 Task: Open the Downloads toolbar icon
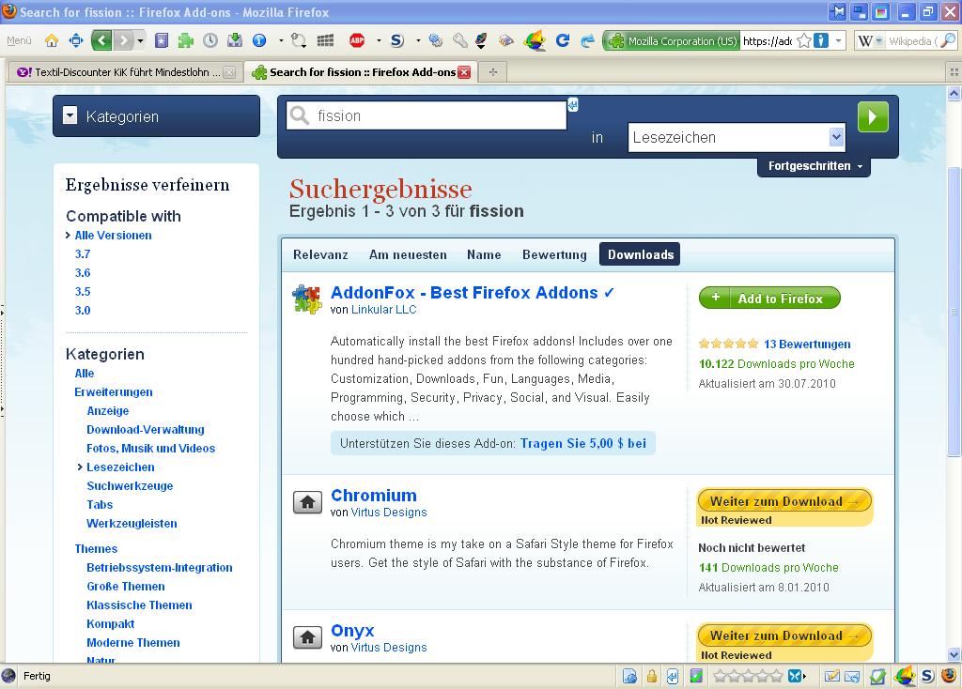pyautogui.click(x=234, y=41)
